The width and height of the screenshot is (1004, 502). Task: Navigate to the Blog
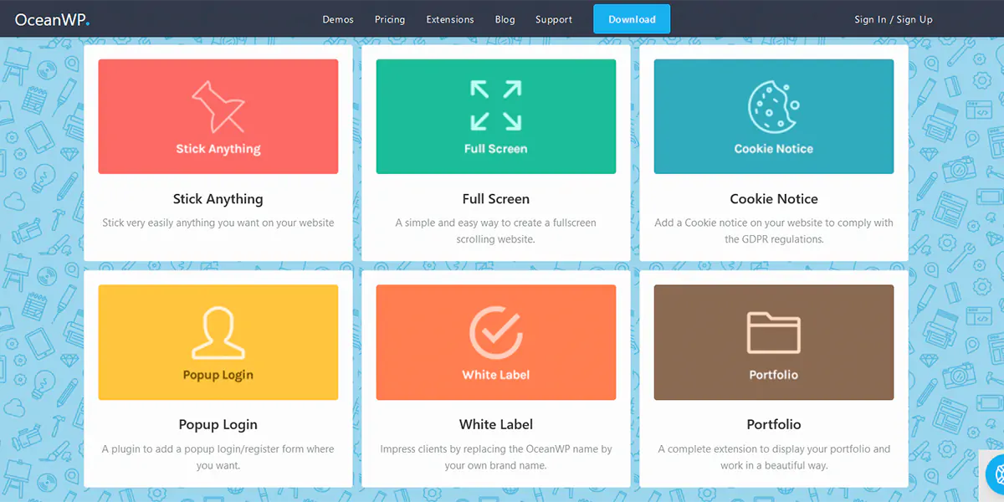(x=505, y=19)
